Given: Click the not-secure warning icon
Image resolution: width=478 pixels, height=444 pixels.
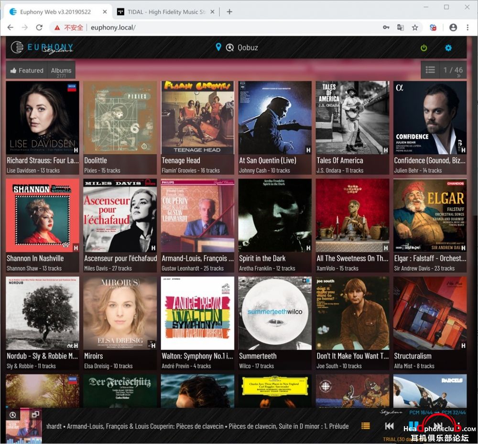Looking at the screenshot, I should point(57,28).
